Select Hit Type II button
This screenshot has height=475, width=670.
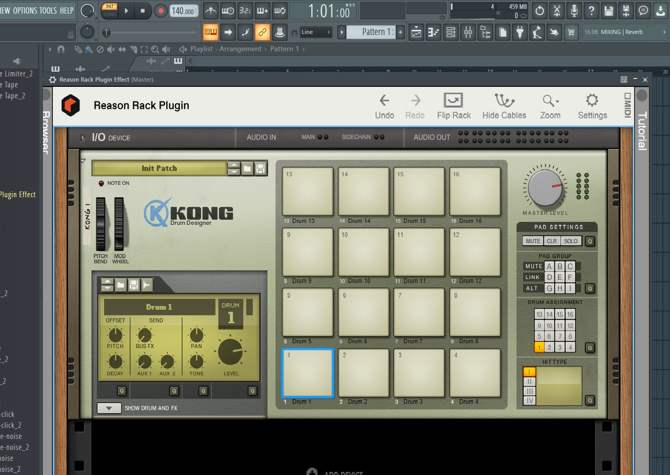[529, 381]
